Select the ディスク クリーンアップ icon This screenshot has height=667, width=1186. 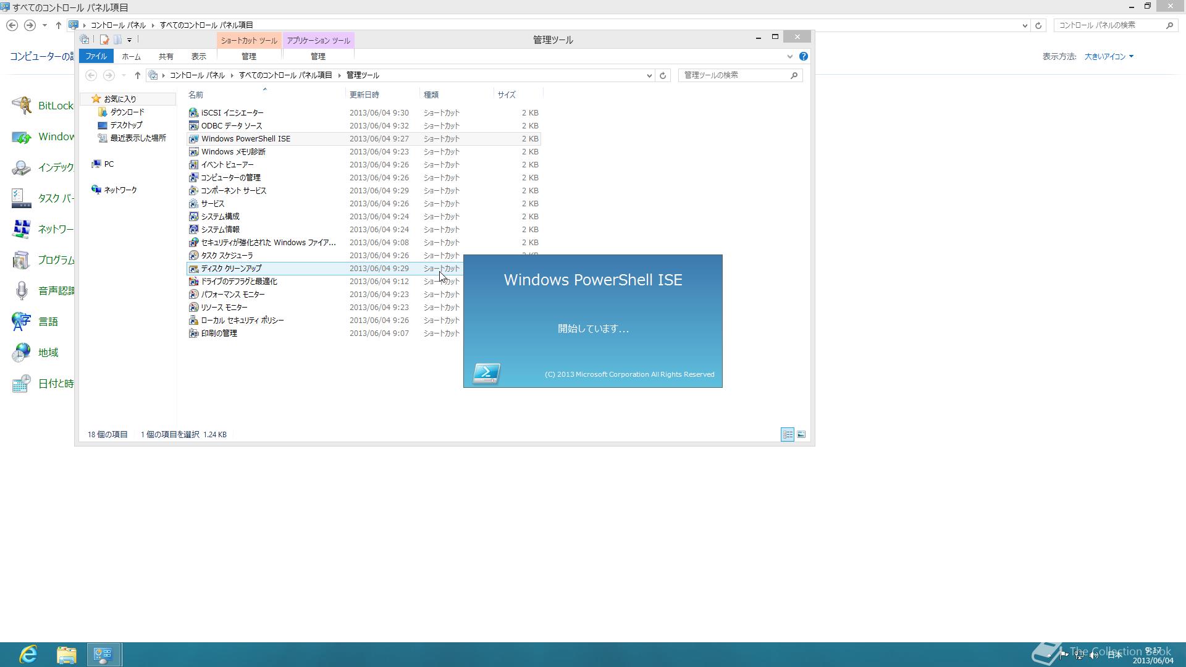point(193,269)
